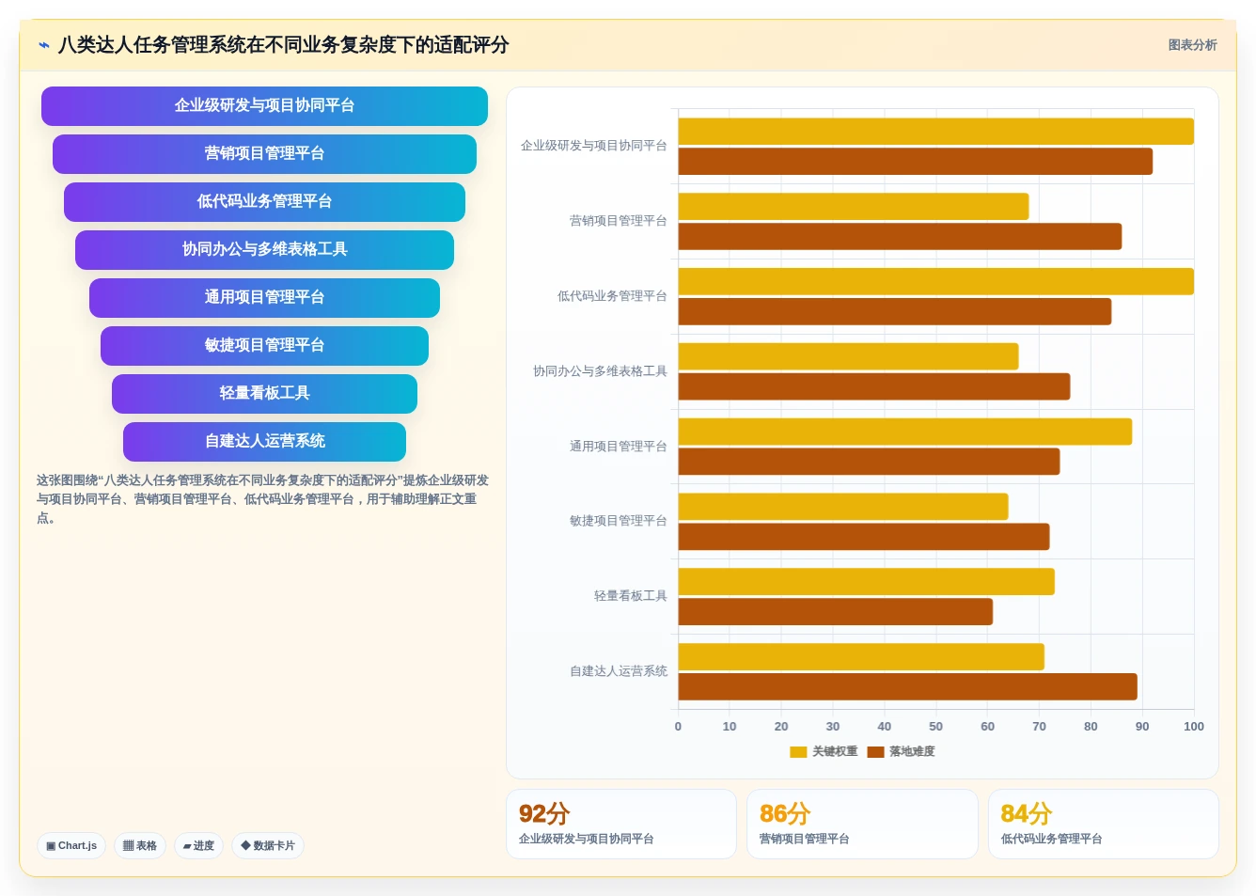Click the 落地难度 legend label text
The width and height of the screenshot is (1256, 896).
(912, 751)
